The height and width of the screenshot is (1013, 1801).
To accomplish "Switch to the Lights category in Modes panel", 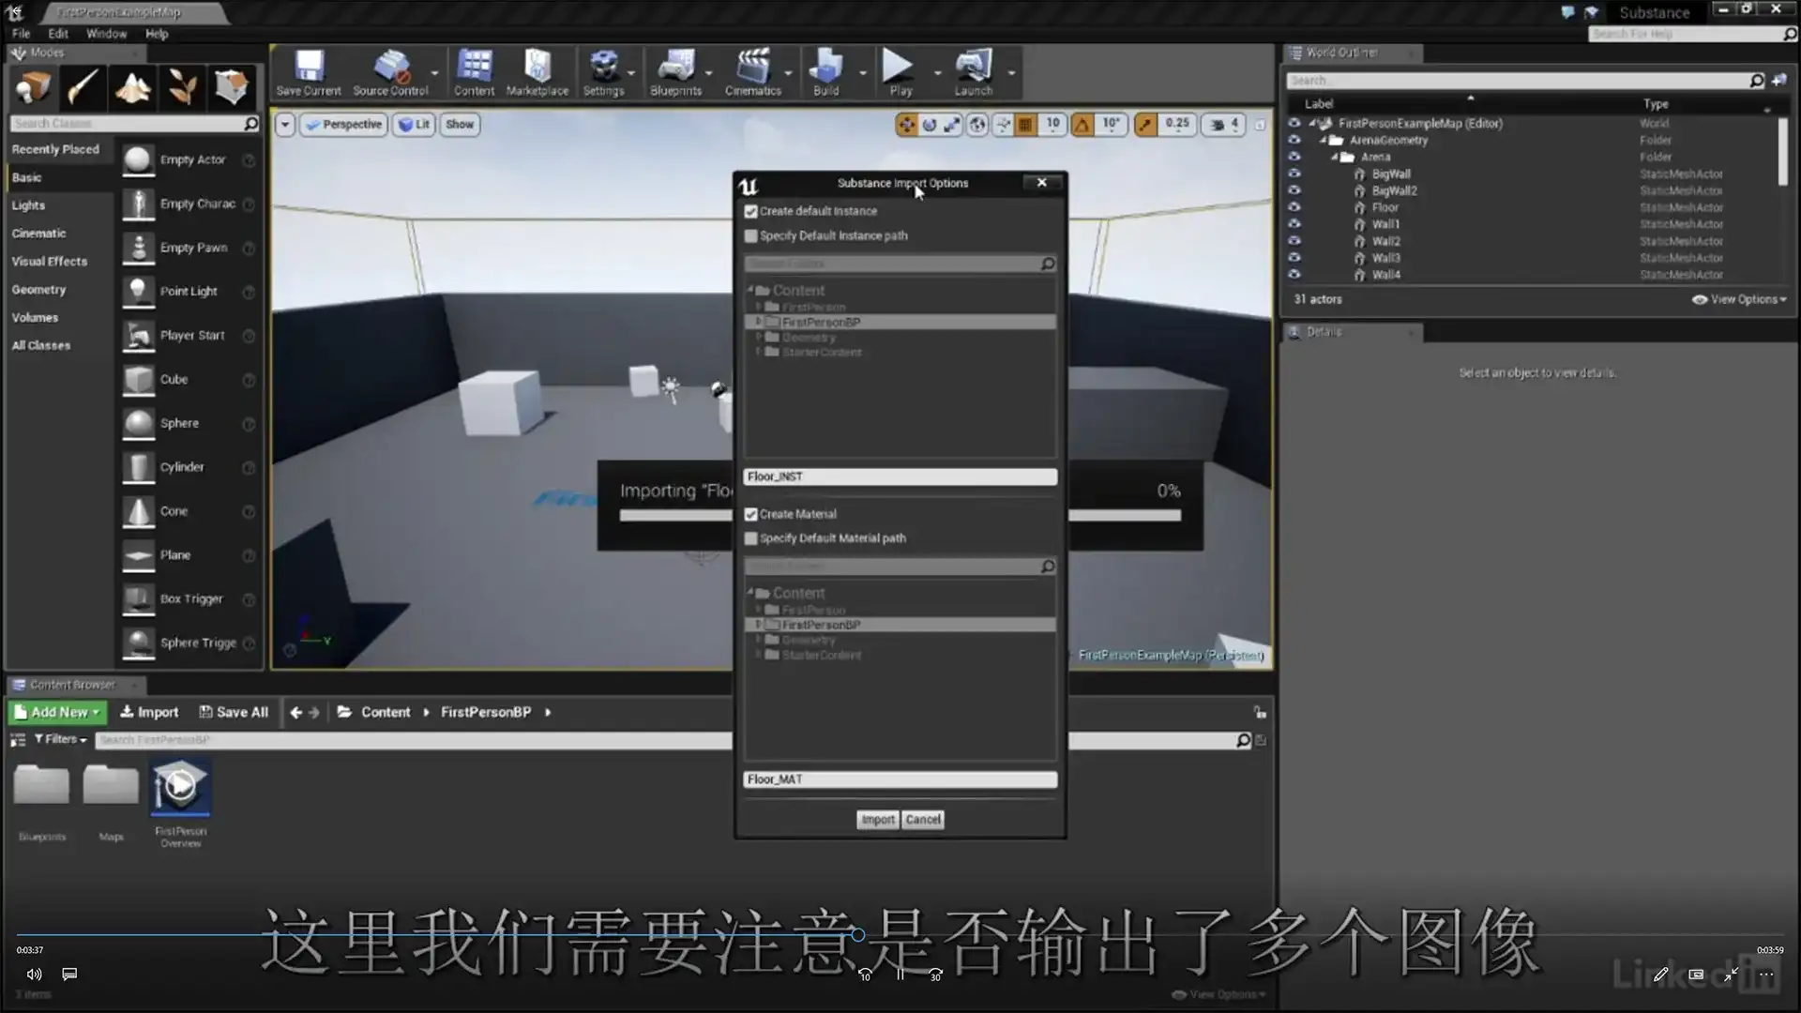I will [28, 204].
